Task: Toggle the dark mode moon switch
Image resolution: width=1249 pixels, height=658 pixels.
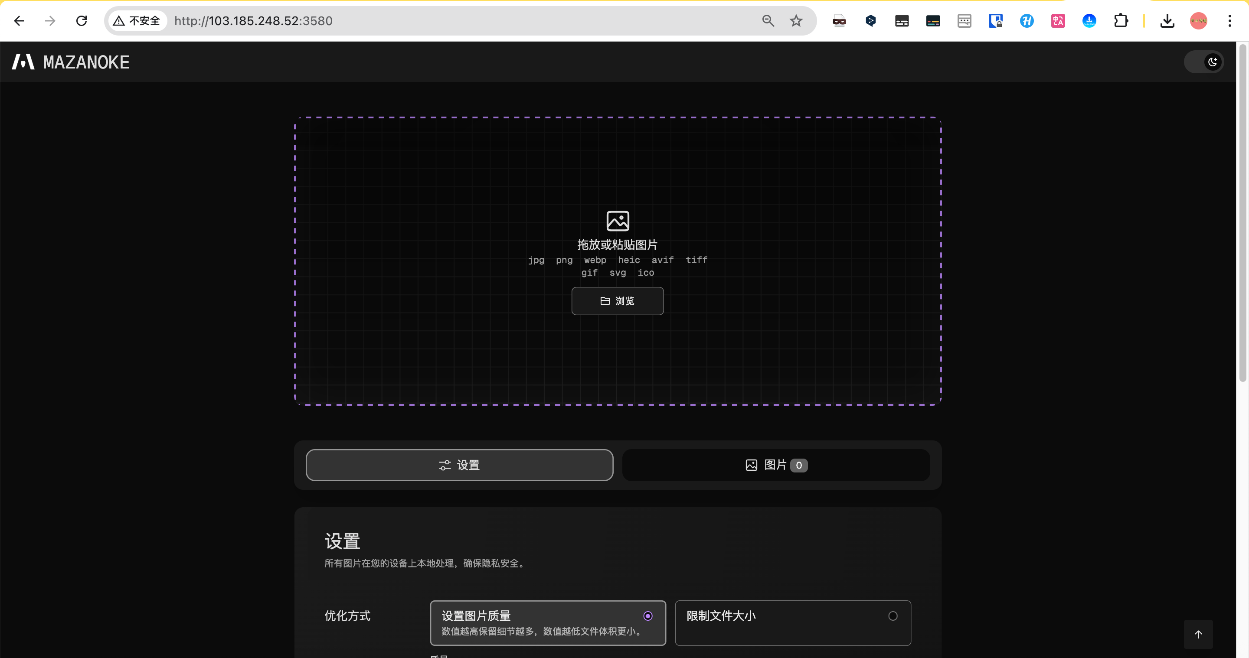Action: tap(1204, 62)
